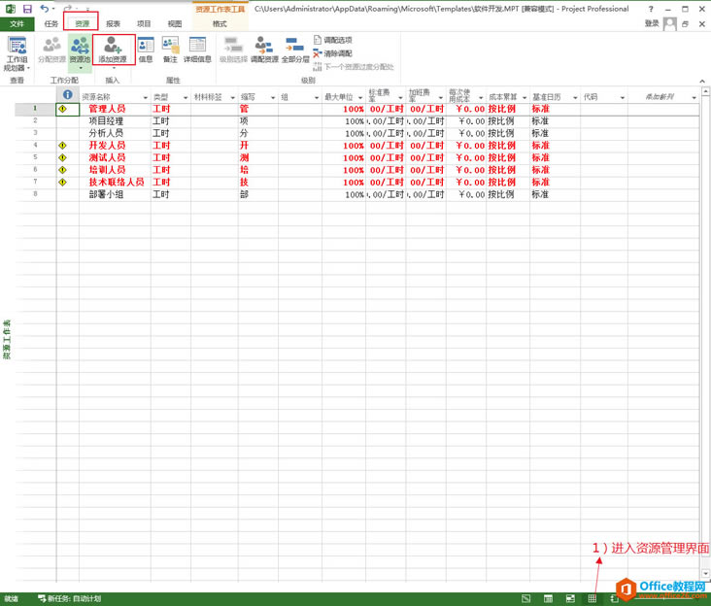Open 详细信息 (Details) in the ribbon

pyautogui.click(x=197, y=49)
